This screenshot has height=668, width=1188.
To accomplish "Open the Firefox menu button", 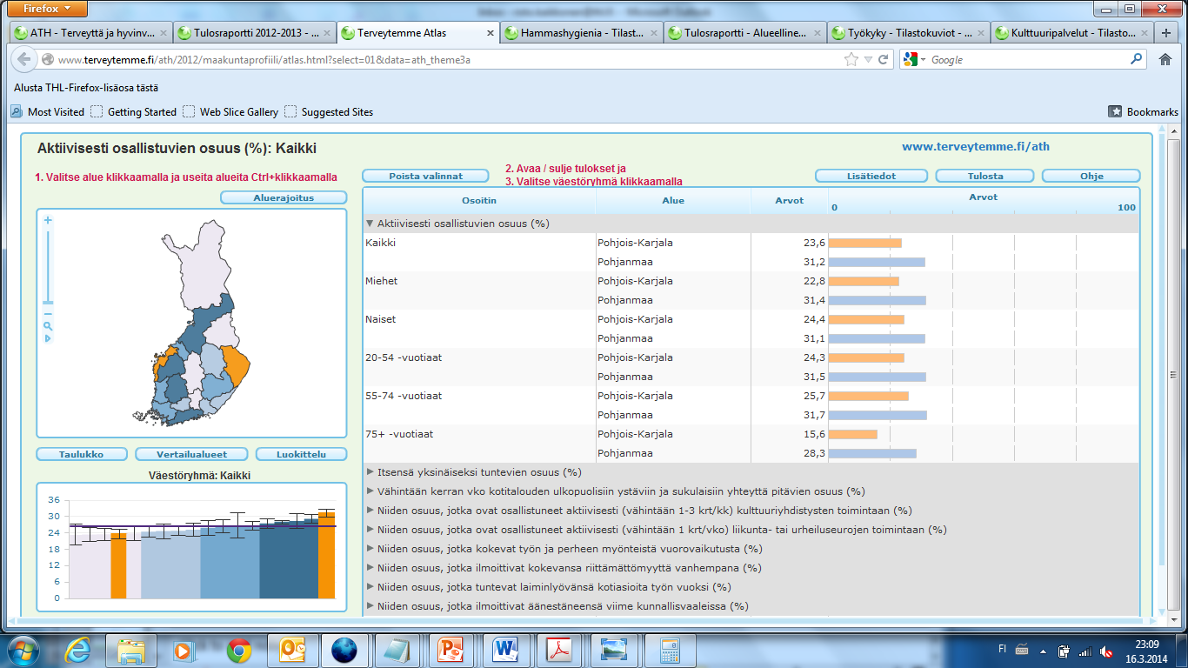I will pyautogui.click(x=48, y=9).
